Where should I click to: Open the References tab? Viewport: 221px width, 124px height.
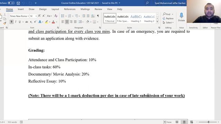[70, 9]
